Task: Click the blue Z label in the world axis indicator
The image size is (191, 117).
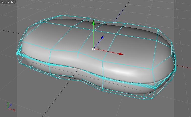Action: click(11, 105)
